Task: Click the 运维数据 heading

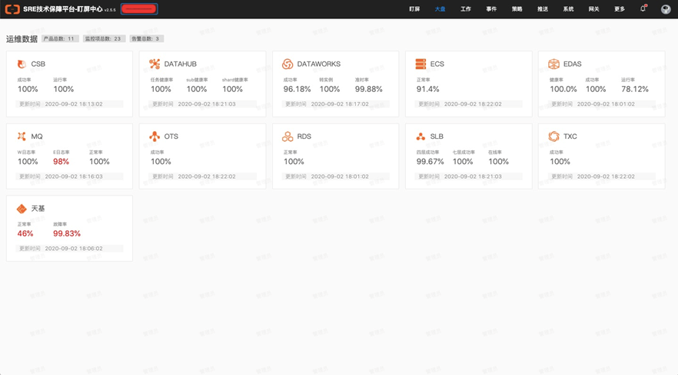Action: point(22,39)
